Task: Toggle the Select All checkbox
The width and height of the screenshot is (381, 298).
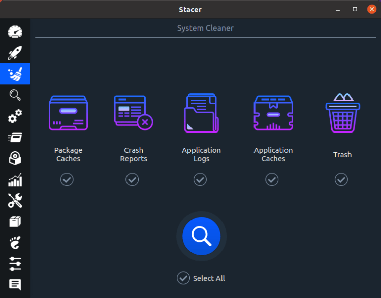Action: 183,278
